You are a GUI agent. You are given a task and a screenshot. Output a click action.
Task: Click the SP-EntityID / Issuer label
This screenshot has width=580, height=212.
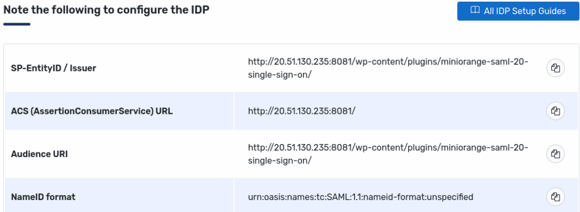click(54, 68)
